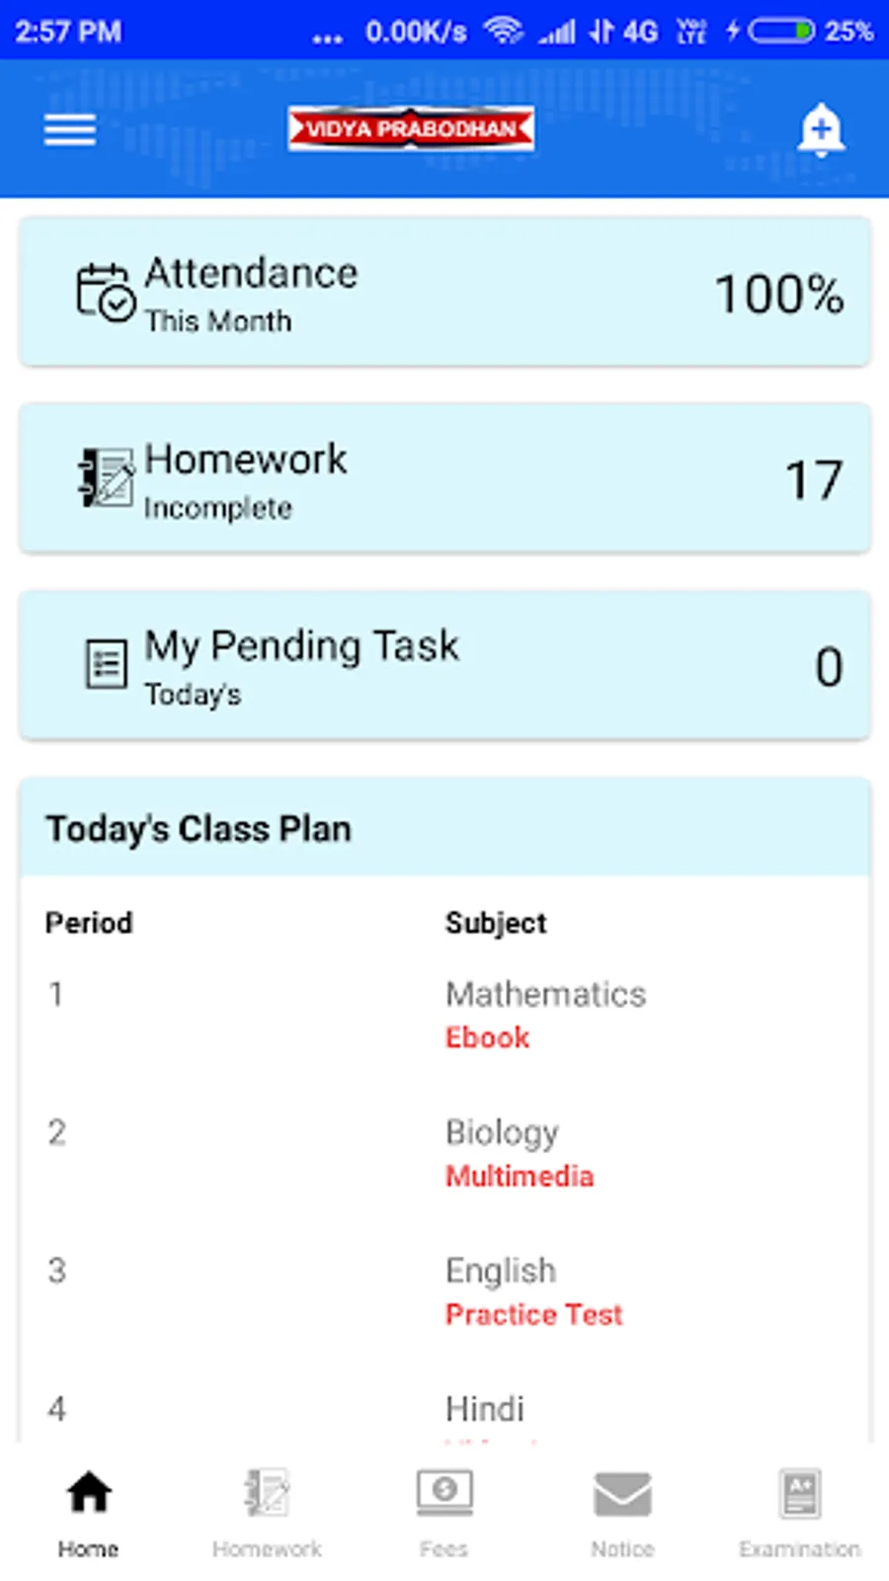
Task: Tap the homework notebook icon
Action: tap(107, 477)
